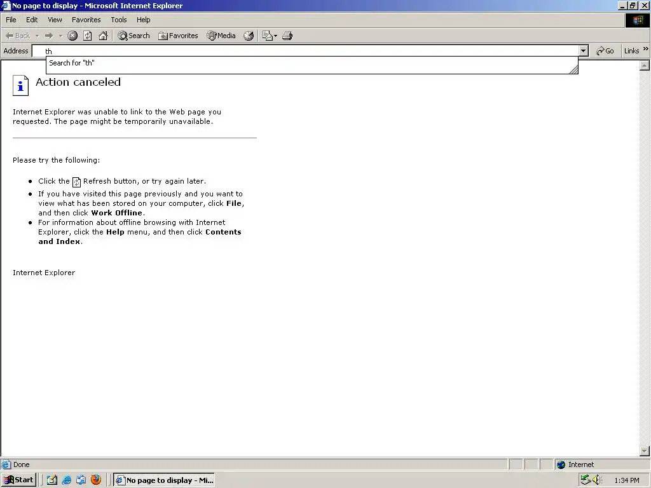Viewport: 651px width, 488px height.
Task: Click the Done status page icon
Action: pos(6,464)
